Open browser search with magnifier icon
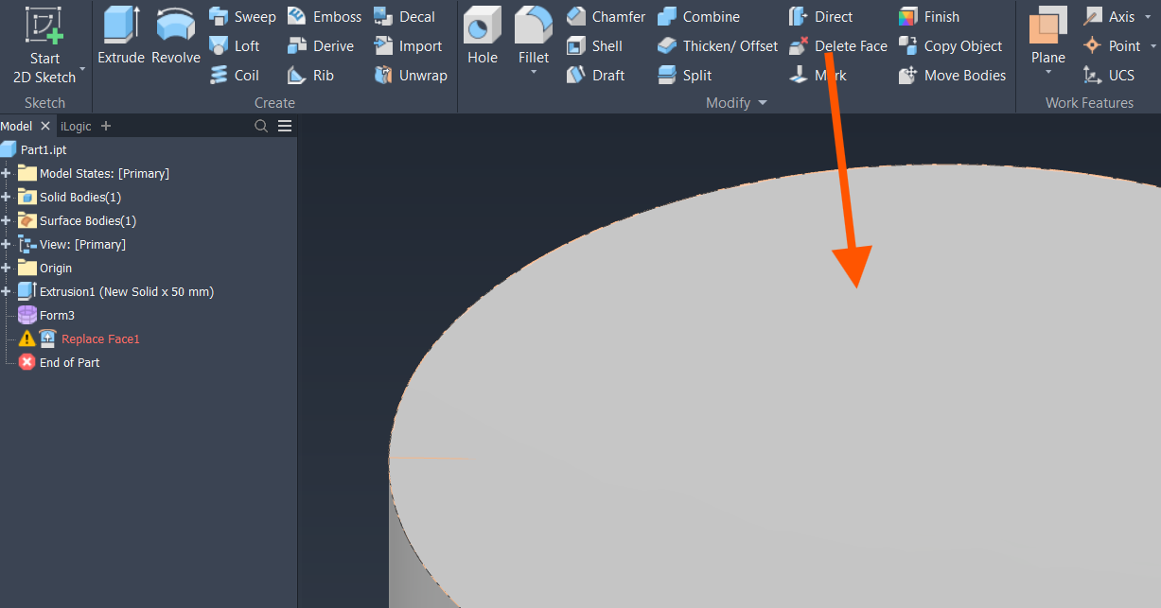The width and height of the screenshot is (1161, 608). (x=260, y=125)
